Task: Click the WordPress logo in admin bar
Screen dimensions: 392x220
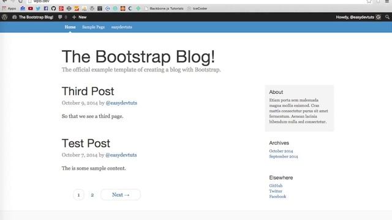Action: 4,17
